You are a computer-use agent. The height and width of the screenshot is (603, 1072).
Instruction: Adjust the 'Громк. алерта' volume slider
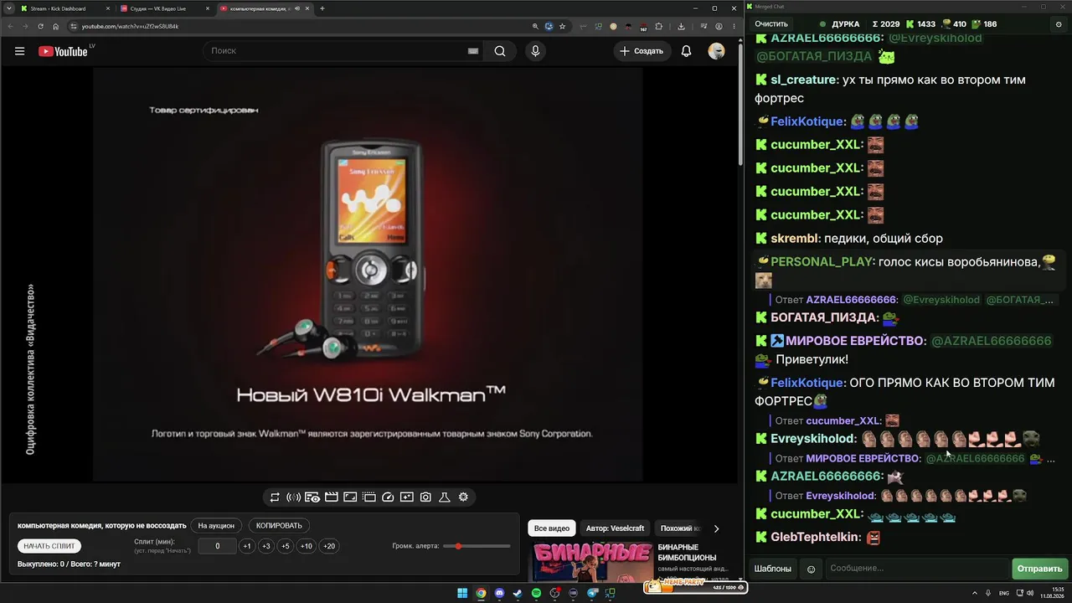(477, 546)
